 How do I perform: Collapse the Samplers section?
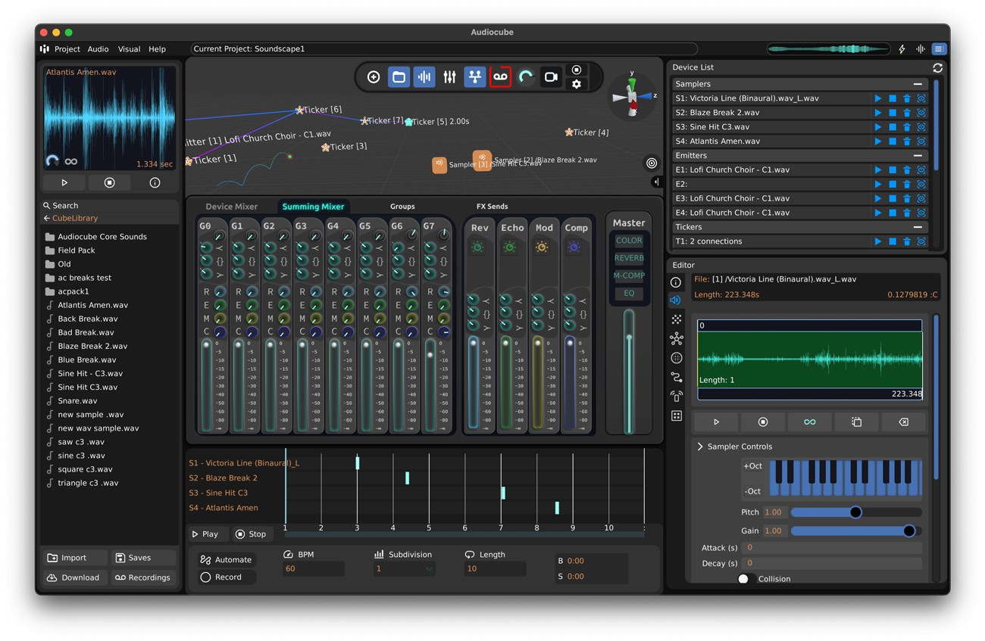(918, 84)
